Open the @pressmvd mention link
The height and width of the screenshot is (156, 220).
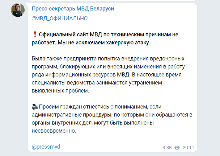click(46, 147)
